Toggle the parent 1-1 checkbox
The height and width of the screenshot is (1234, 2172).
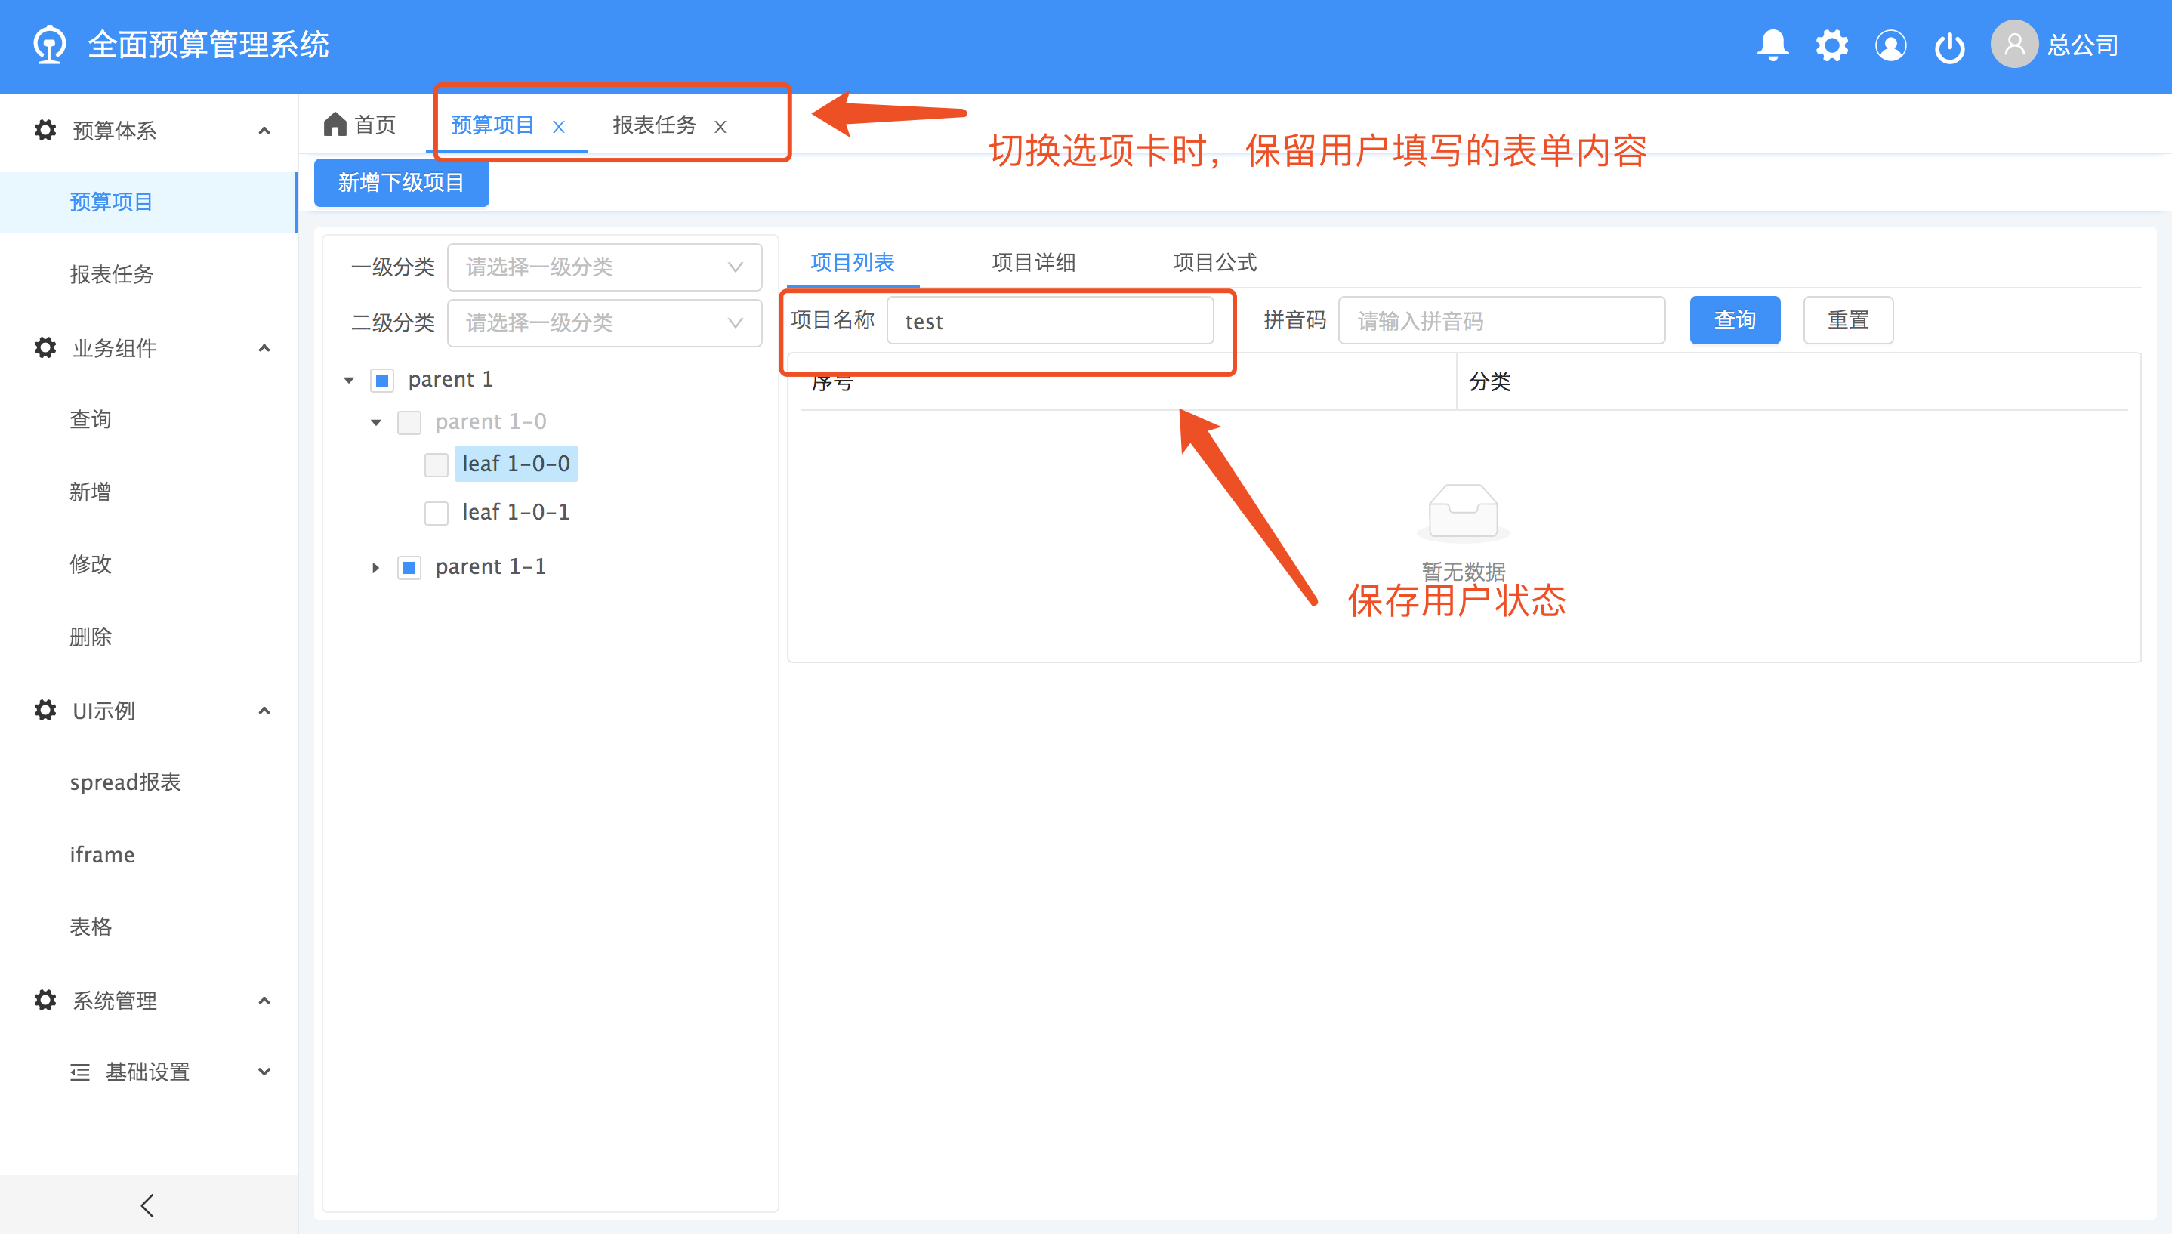[x=409, y=568]
